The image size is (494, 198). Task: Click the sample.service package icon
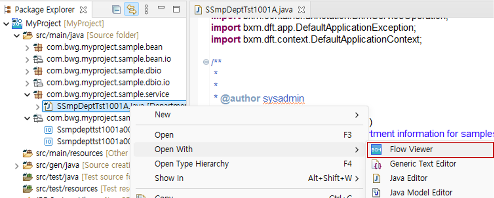click(38, 94)
